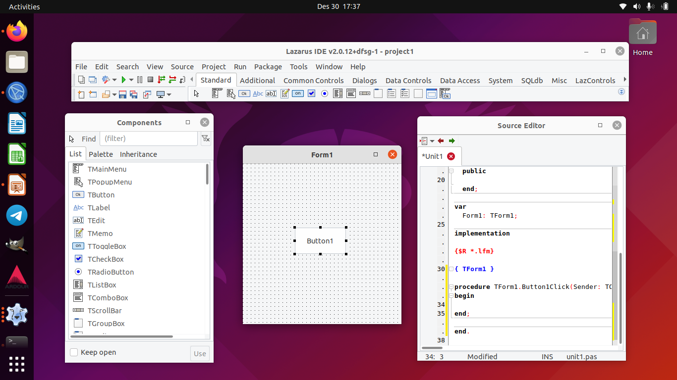Open the component palette options chevron
This screenshot has height=380, width=677.
pos(621,92)
